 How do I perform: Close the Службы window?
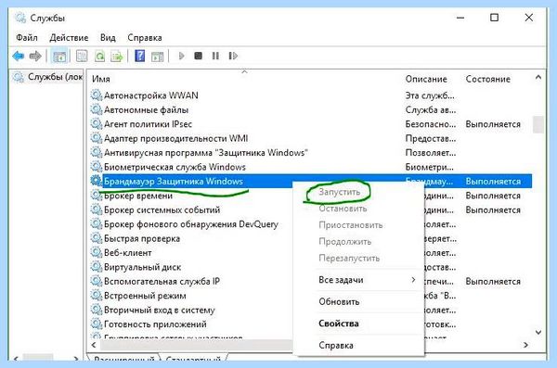(528, 18)
